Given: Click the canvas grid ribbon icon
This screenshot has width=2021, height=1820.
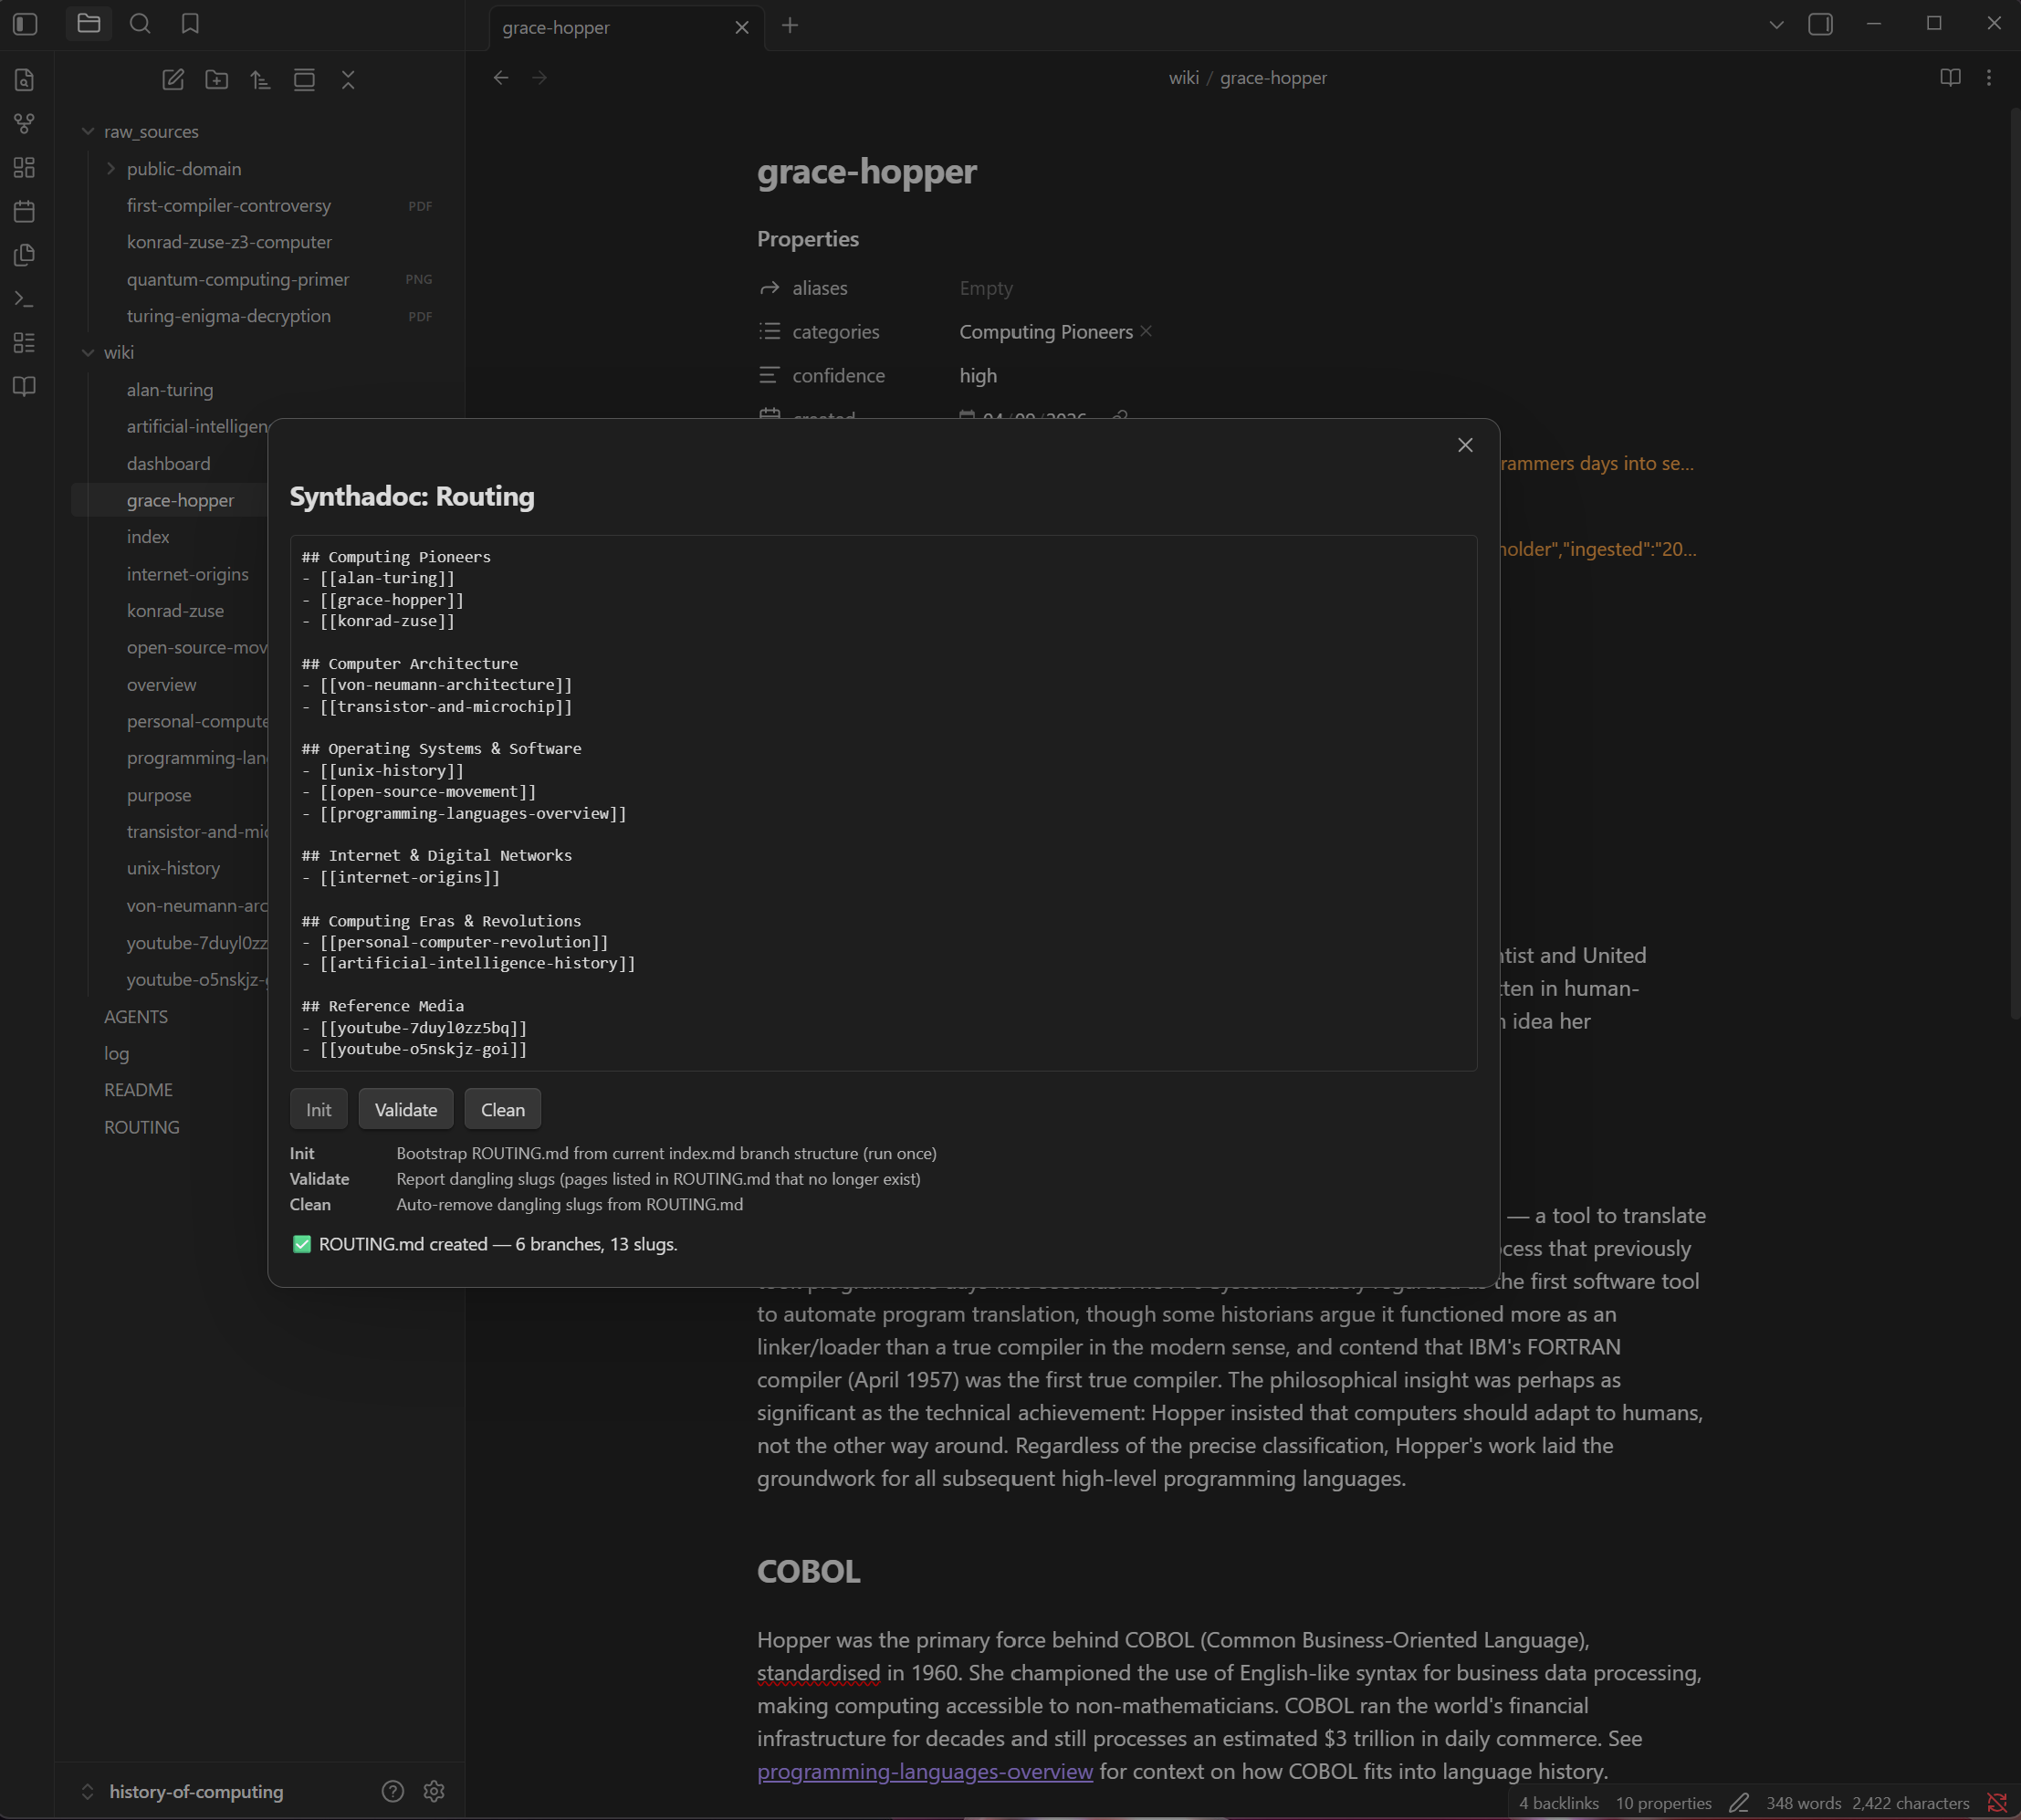Looking at the screenshot, I should (x=25, y=168).
